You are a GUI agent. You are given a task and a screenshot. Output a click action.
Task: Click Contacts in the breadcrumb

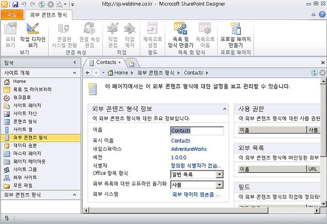click(193, 73)
